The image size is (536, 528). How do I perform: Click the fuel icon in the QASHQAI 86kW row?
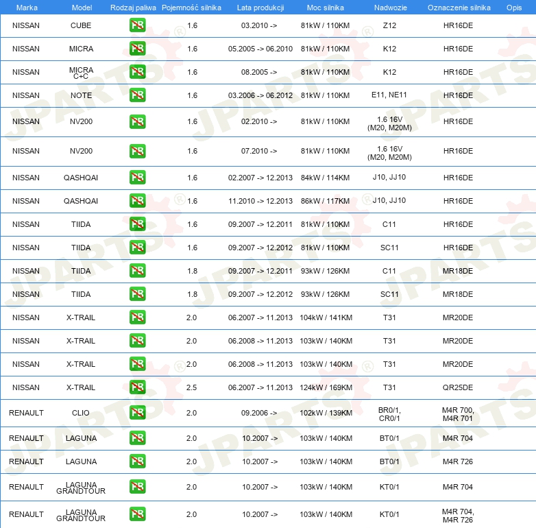pyautogui.click(x=137, y=201)
